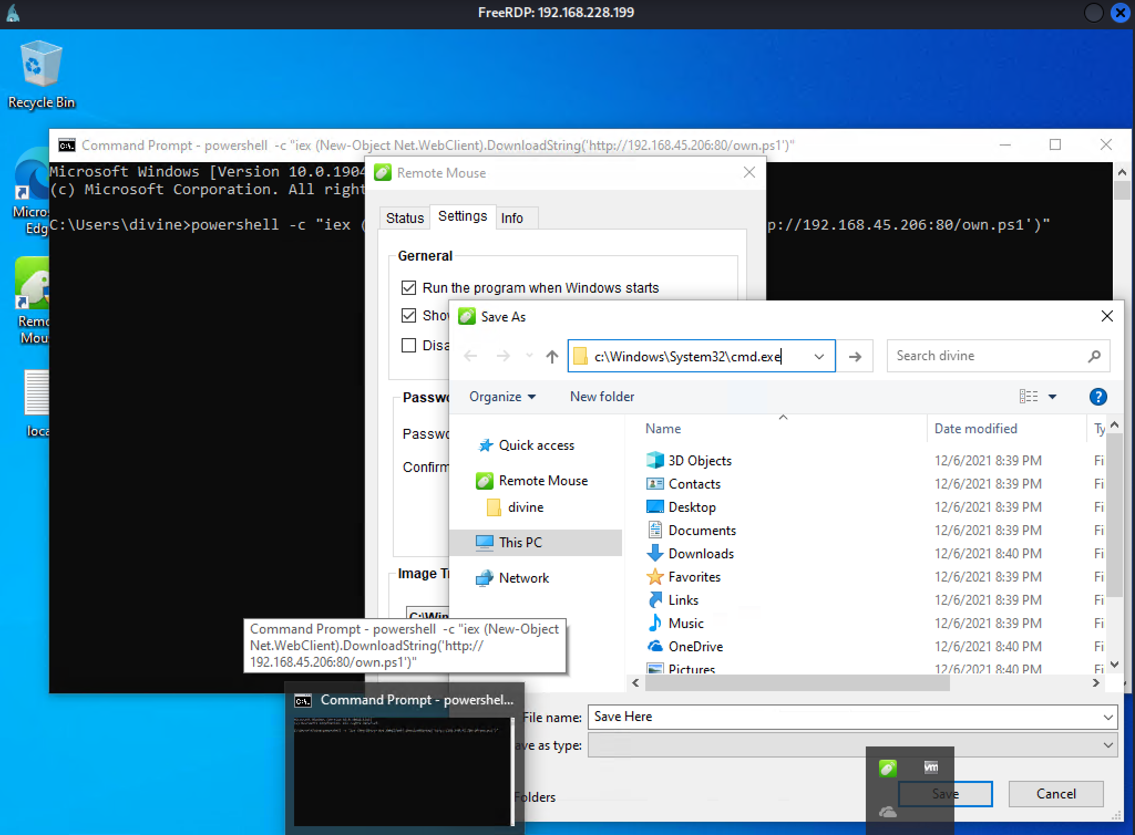
Task: Expand the 'Save as type' dropdown
Action: pos(1108,745)
